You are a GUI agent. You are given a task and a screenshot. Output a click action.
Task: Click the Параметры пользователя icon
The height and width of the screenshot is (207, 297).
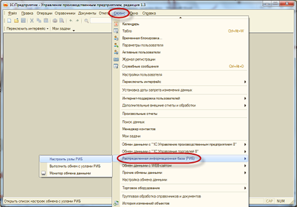pyautogui.click(x=116, y=45)
